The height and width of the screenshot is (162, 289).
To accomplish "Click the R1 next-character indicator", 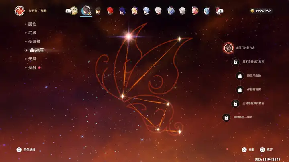I will (221, 11).
